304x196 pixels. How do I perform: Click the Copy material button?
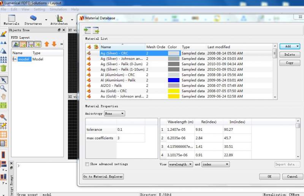point(290,63)
